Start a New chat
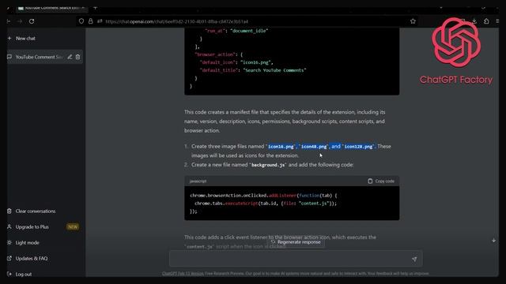The width and height of the screenshot is (506, 284). pyautogui.click(x=25, y=39)
